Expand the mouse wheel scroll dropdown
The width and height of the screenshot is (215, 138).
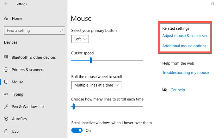[x=96, y=85]
